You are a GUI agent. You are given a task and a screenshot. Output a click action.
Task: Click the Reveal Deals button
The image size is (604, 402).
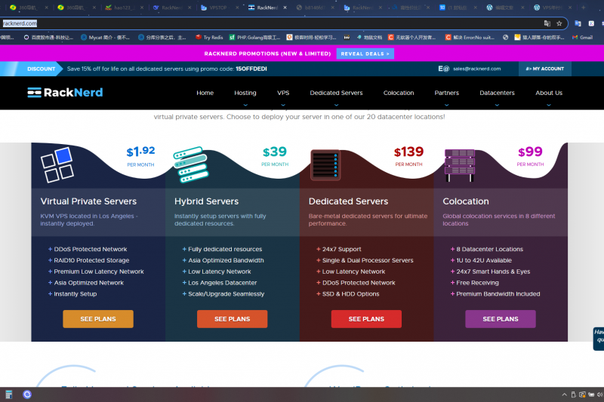[x=365, y=54]
